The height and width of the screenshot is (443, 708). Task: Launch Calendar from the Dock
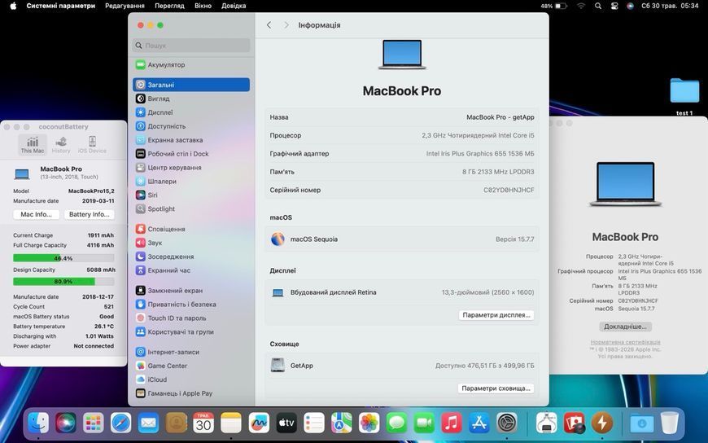(x=203, y=423)
